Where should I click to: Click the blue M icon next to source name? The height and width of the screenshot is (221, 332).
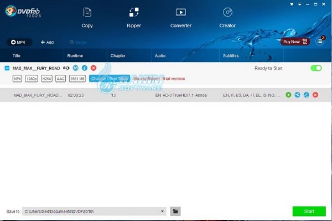(x=75, y=68)
